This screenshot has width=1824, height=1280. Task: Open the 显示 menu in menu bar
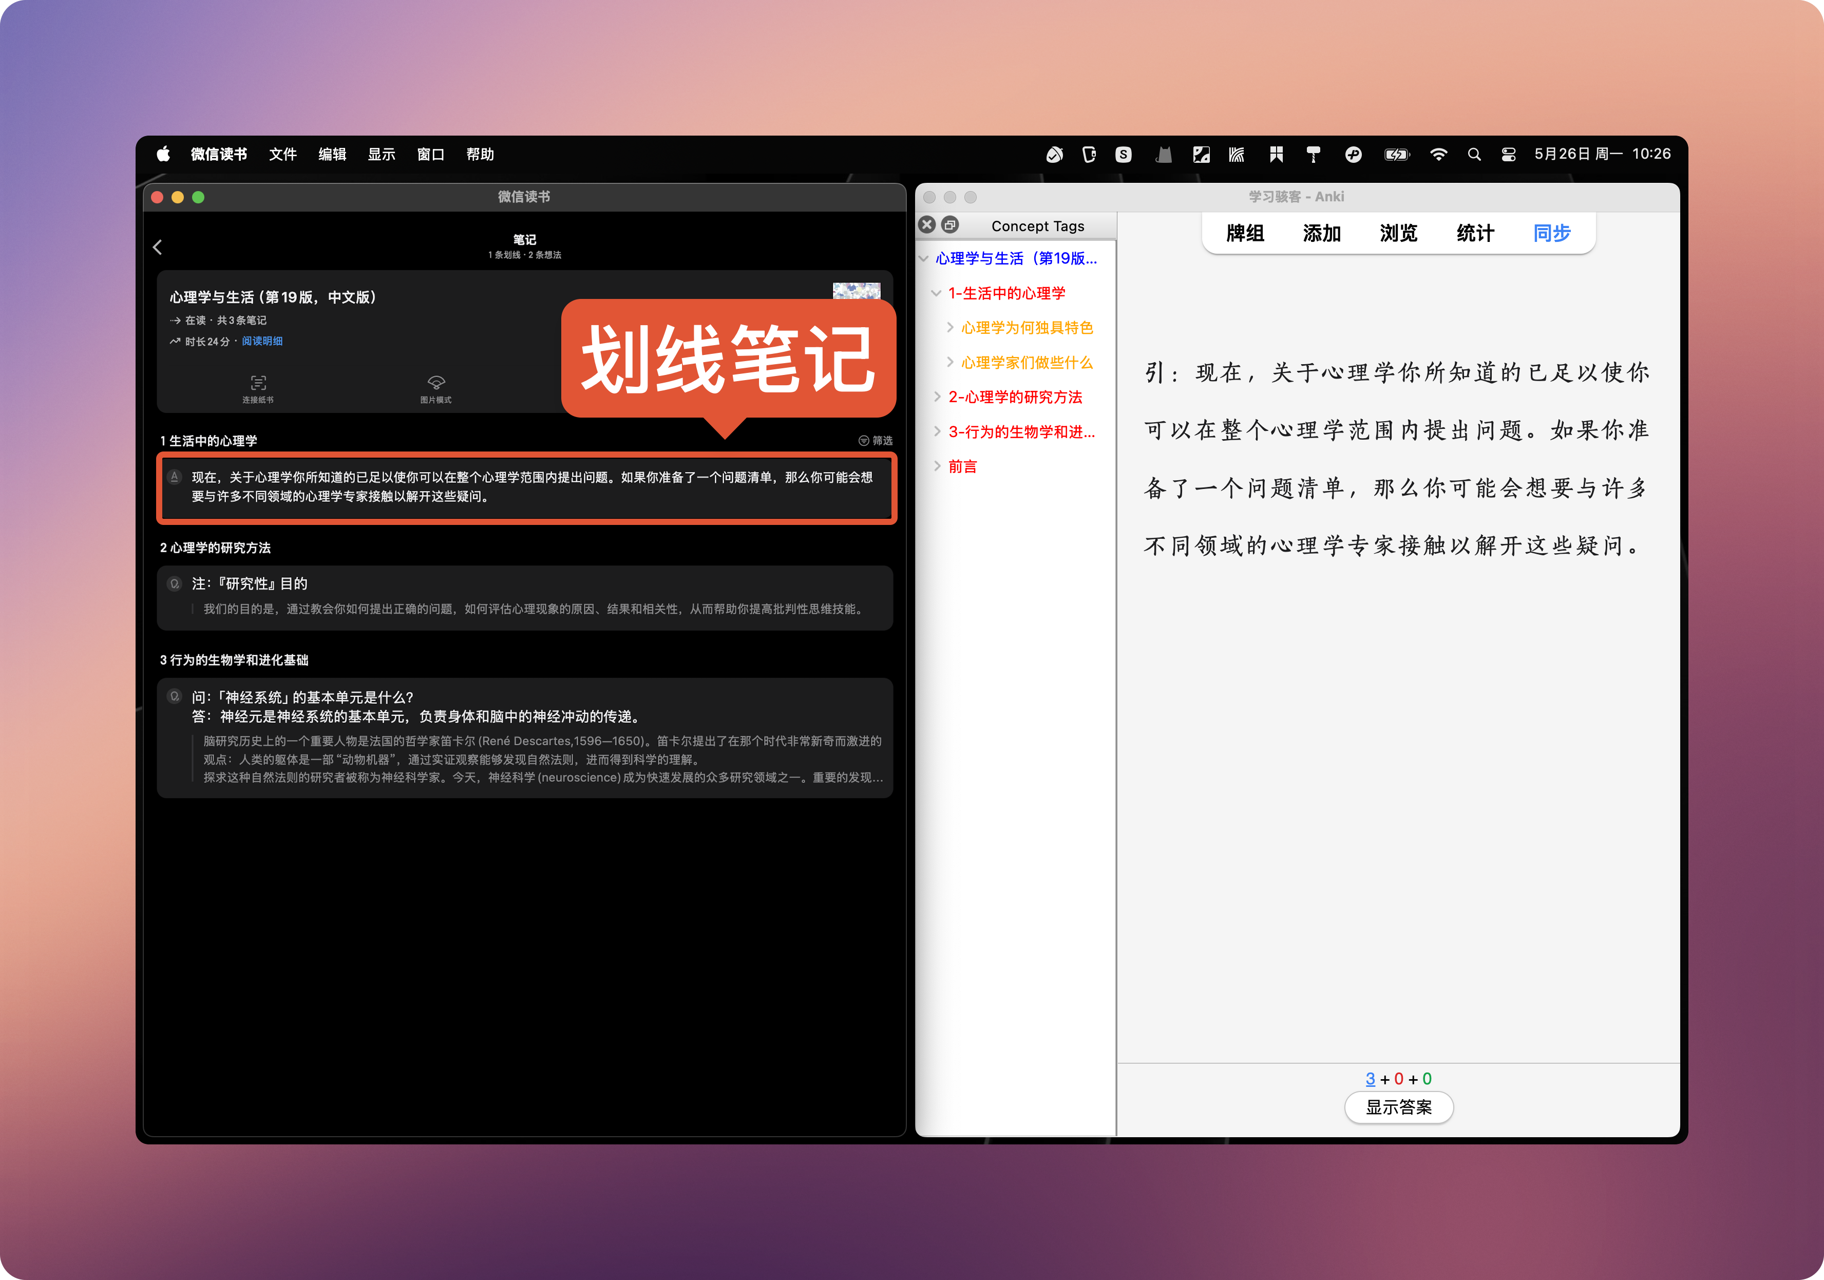pyautogui.click(x=382, y=154)
